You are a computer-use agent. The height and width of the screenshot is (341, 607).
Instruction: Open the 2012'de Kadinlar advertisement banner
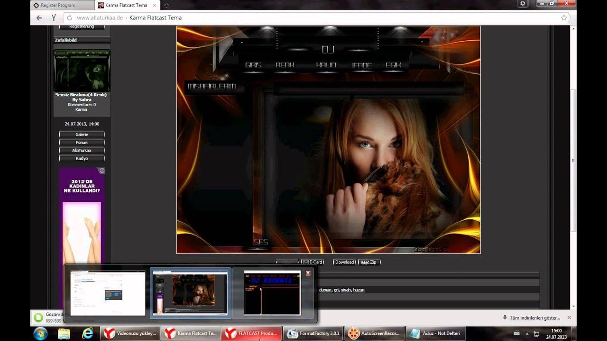tap(82, 215)
